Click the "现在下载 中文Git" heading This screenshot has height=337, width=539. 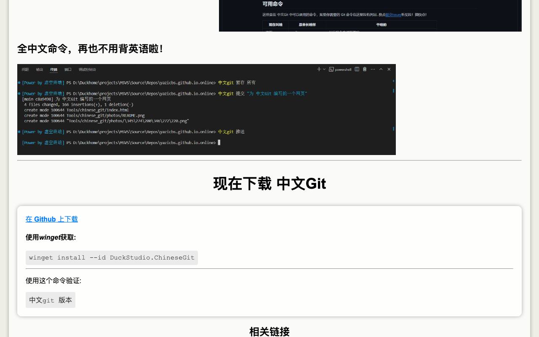[269, 184]
